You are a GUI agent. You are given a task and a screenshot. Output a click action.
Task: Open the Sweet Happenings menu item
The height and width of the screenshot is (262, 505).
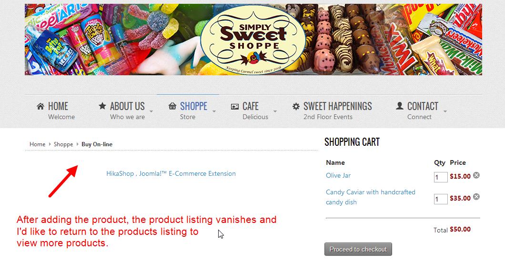[337, 106]
